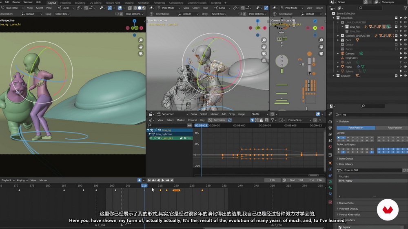This screenshot has width=408, height=229.
Task: Open Channel menu in graph editor
Action: [192, 120]
